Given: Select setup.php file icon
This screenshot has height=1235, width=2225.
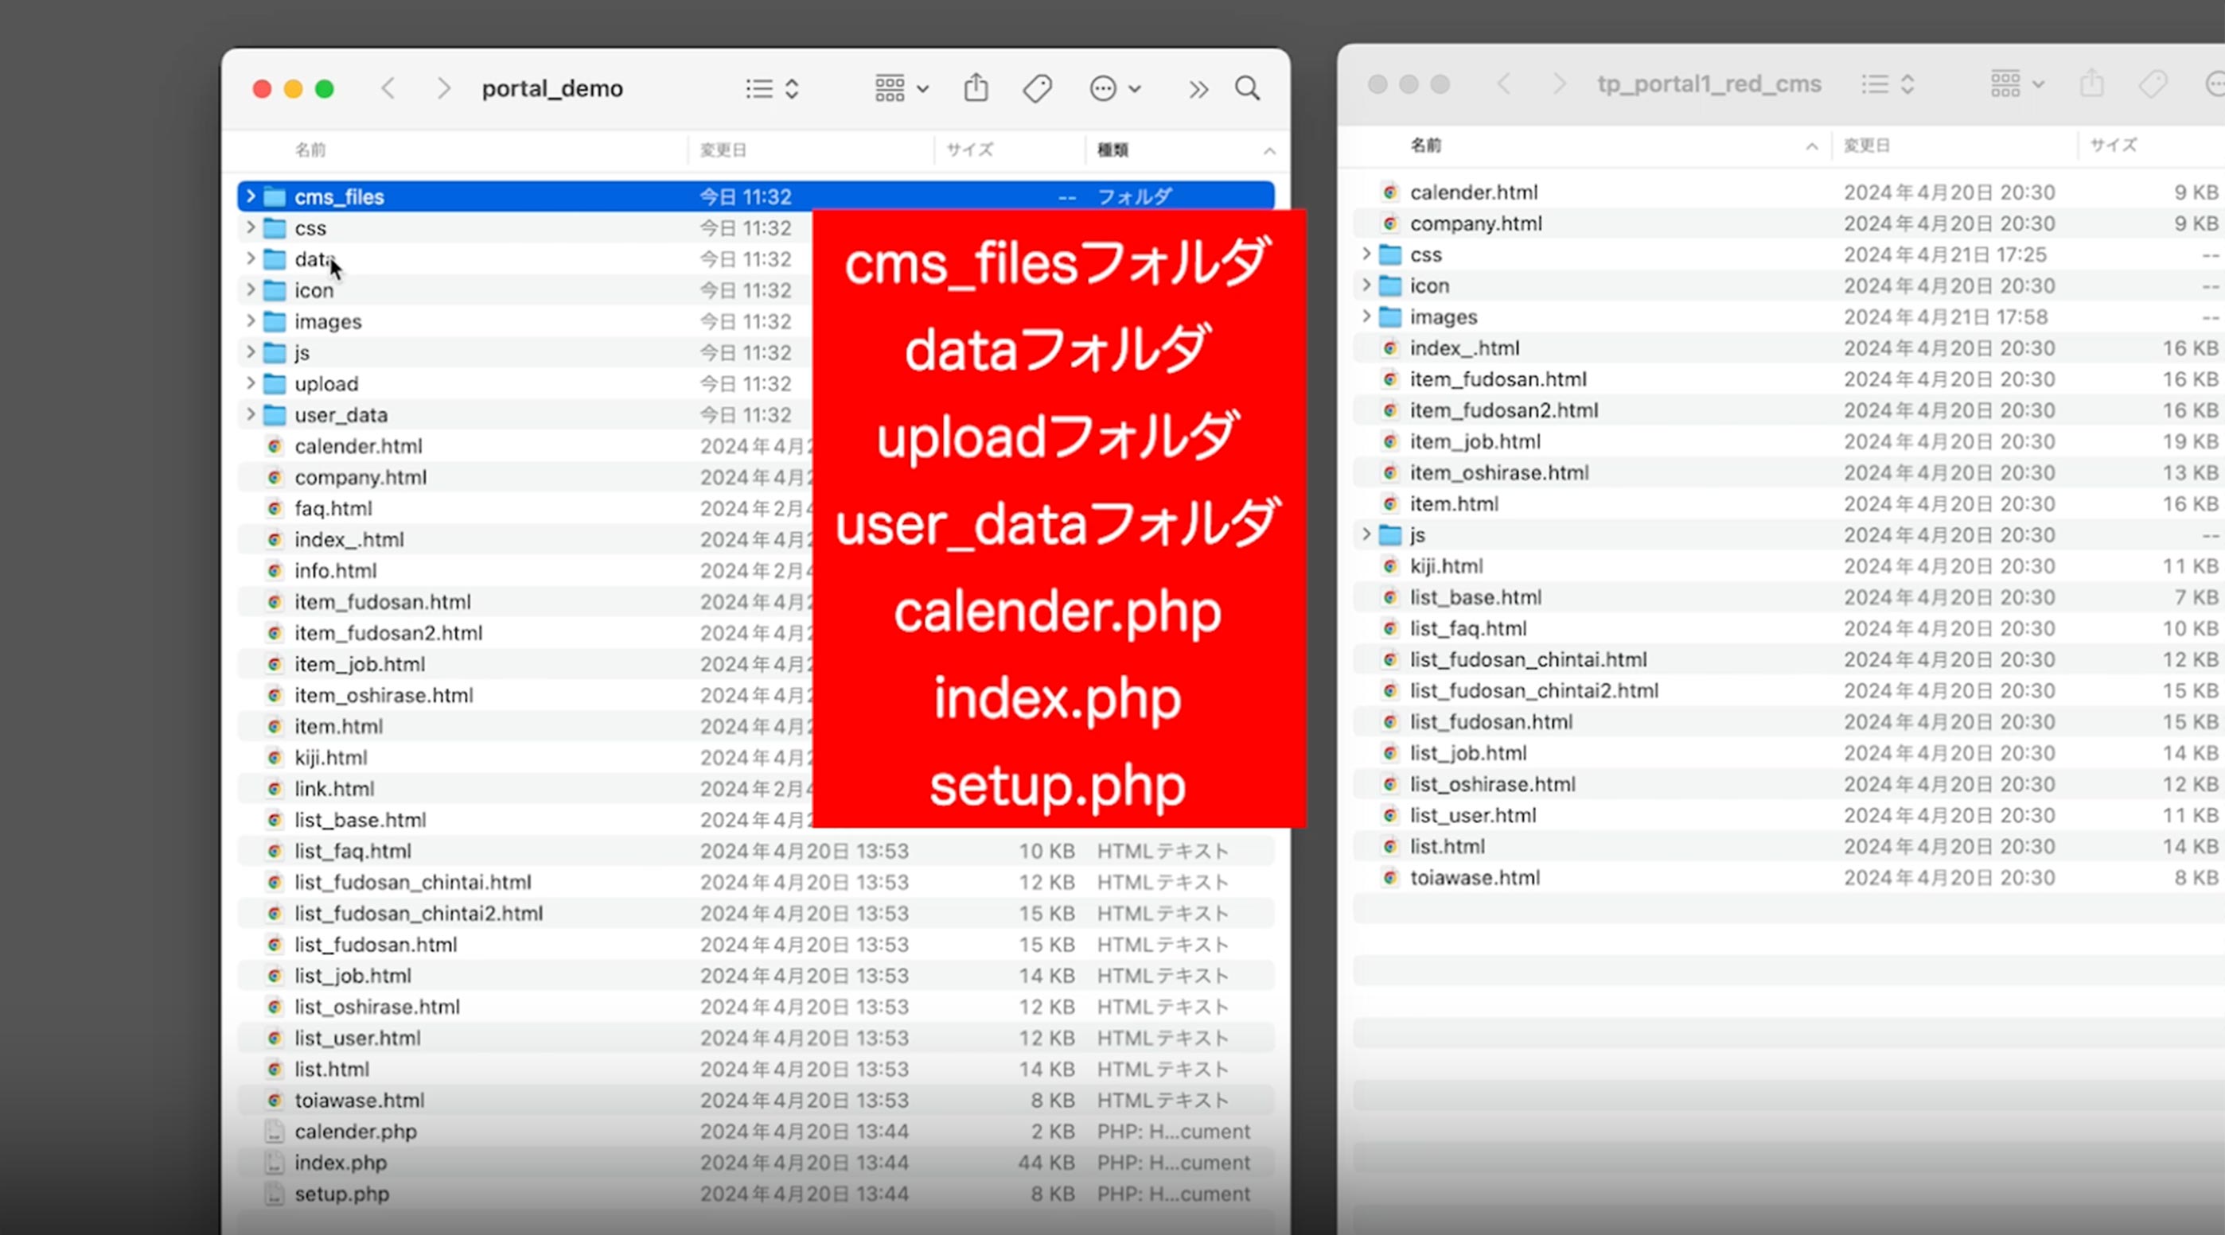Looking at the screenshot, I should coord(275,1194).
